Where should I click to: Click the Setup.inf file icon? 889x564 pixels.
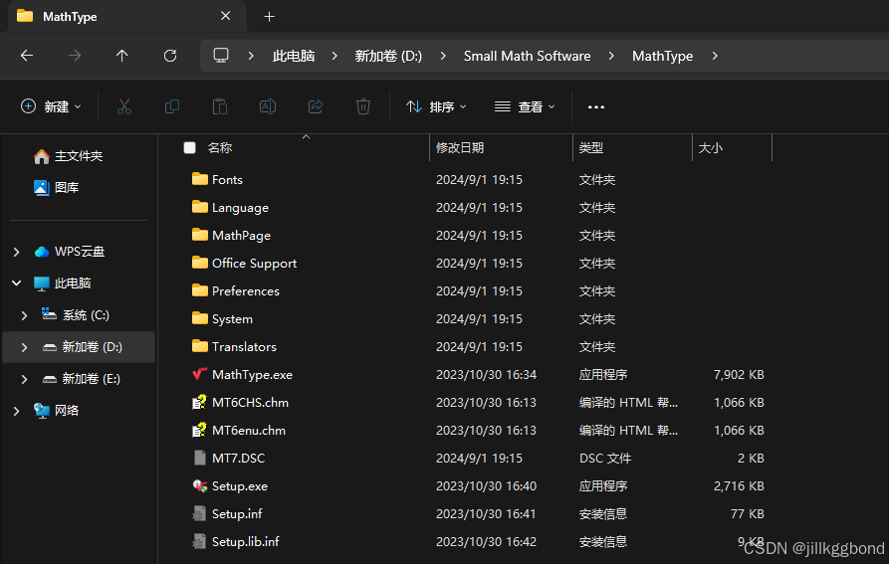coord(199,513)
